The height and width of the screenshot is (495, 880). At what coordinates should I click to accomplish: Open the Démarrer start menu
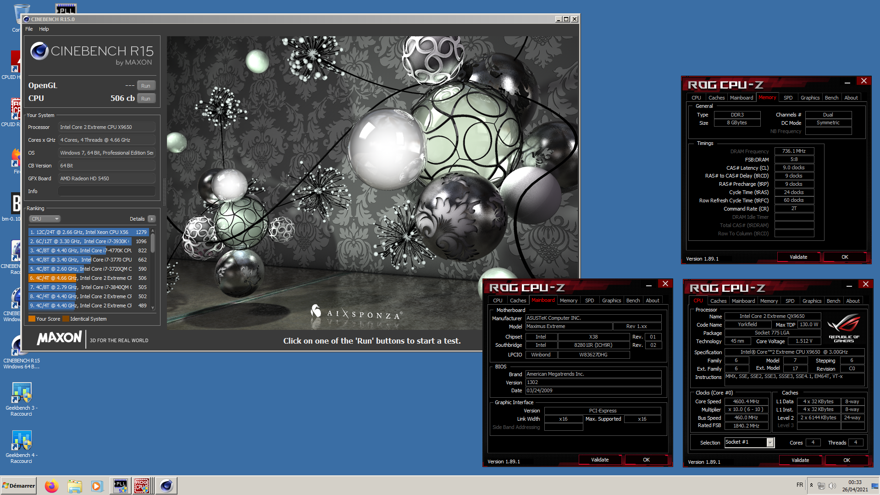[18, 485]
